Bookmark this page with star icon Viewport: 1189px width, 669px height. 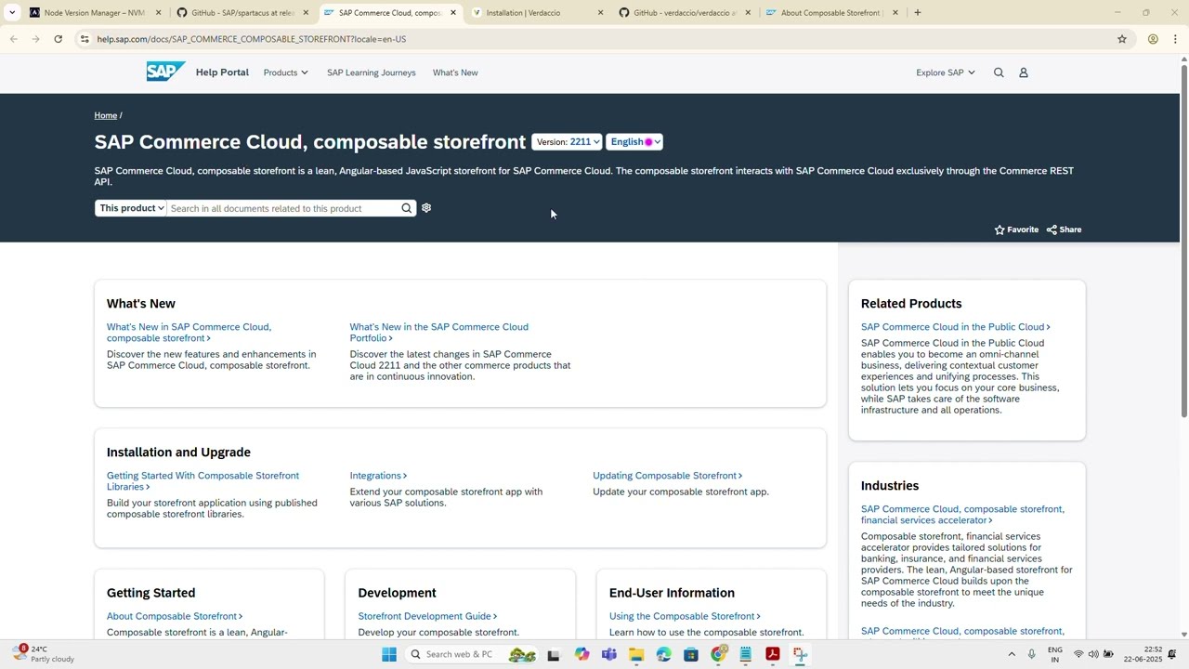1122,39
